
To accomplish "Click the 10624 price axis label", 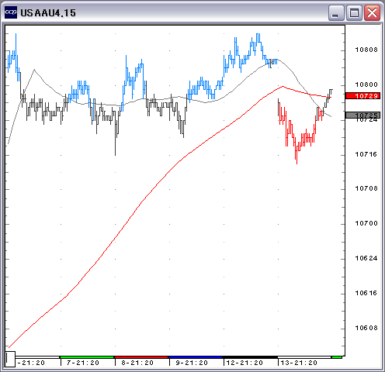I will [366, 258].
